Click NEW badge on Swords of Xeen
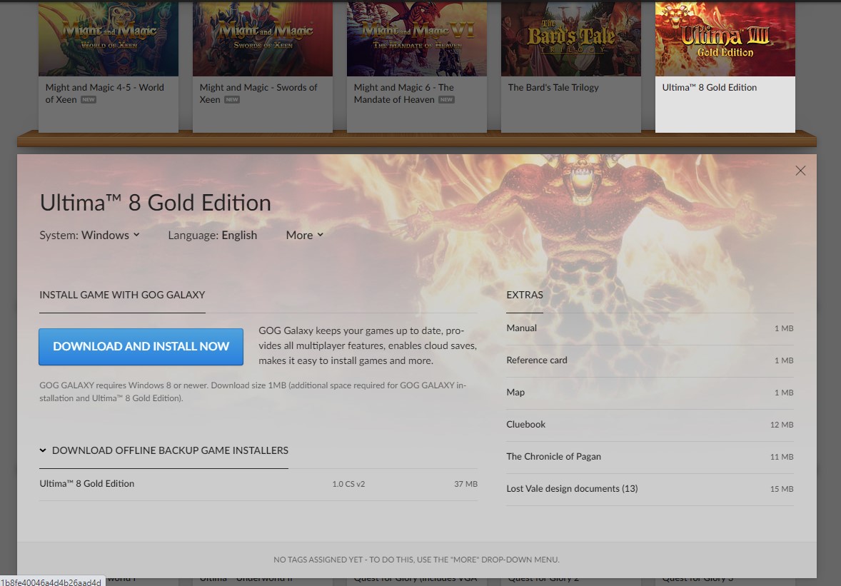The image size is (841, 586). pyautogui.click(x=232, y=100)
